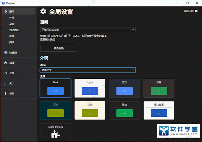Viewport: 202px width, 142px height.
Task: Click the gear icon beside 通用
Action: (6, 11)
